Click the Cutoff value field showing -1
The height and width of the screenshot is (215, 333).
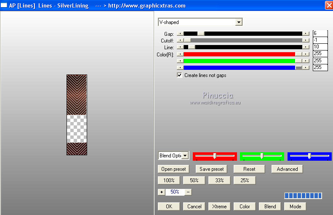[320, 40]
